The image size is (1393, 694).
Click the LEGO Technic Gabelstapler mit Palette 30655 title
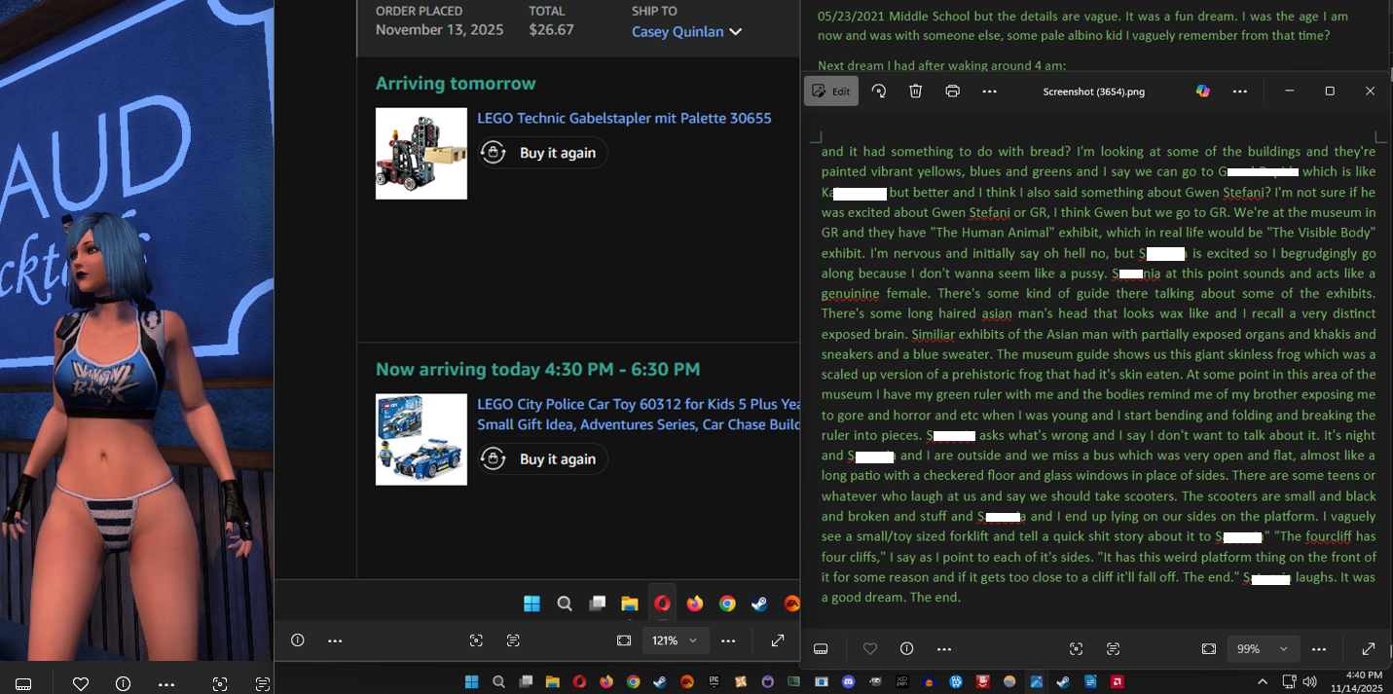coord(624,118)
